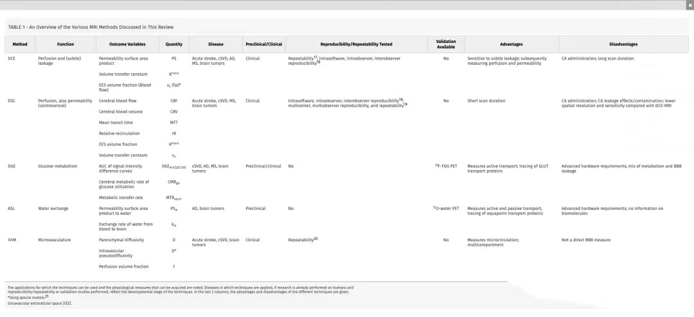The image size is (694, 317).
Task: Click the Preclinical/Clinical column header
Action: [x=263, y=44]
